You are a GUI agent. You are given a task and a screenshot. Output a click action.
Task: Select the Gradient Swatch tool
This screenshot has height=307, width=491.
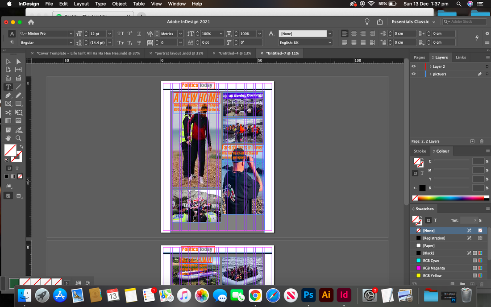[8, 120]
